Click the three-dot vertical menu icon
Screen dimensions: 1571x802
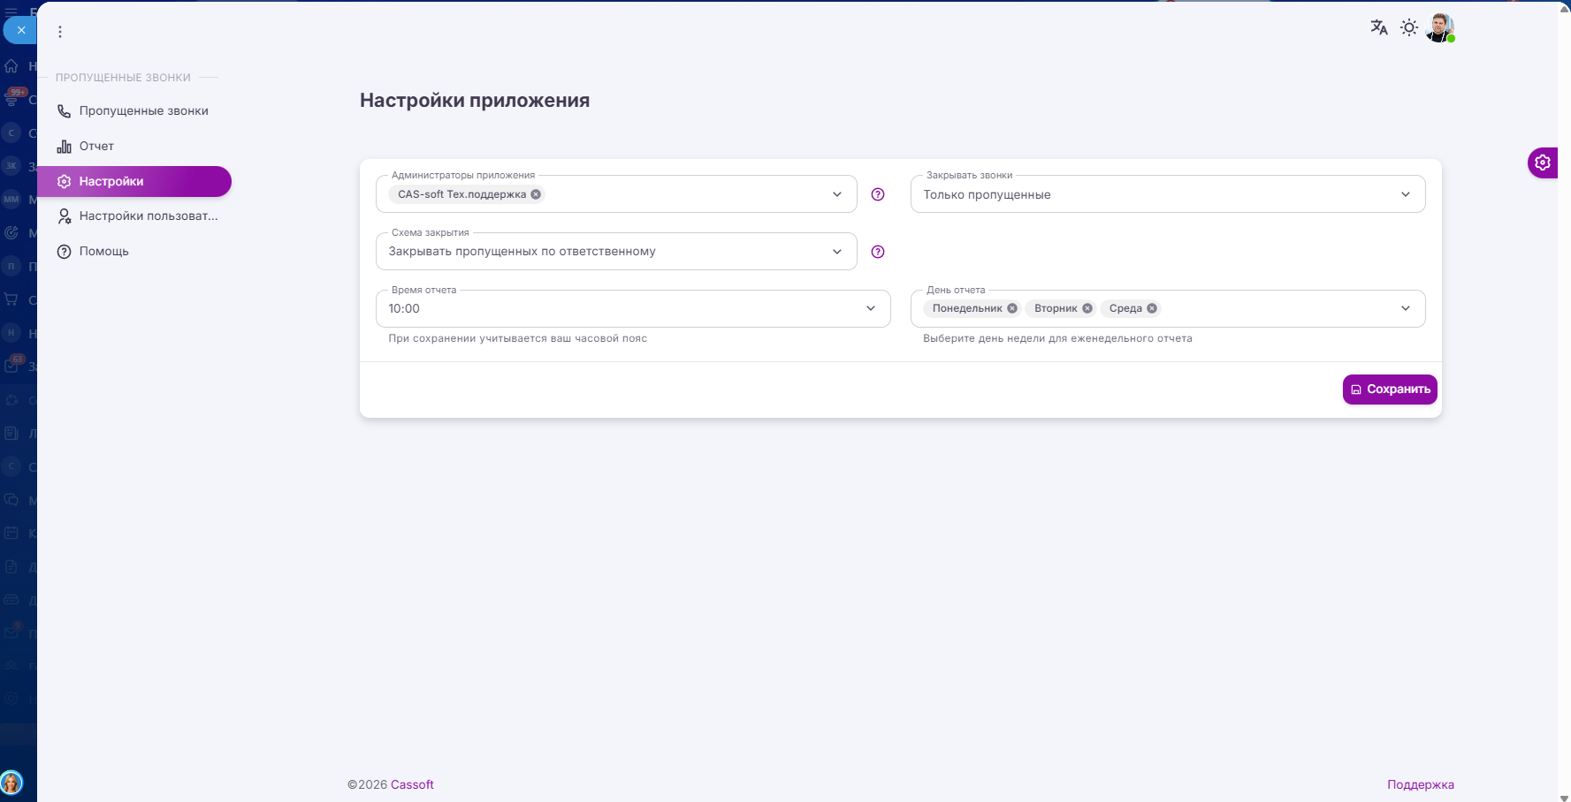point(60,32)
